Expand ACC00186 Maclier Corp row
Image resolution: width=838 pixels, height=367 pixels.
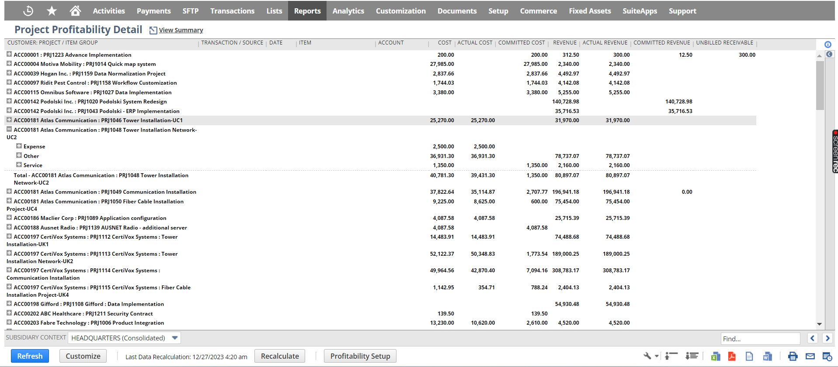9,217
